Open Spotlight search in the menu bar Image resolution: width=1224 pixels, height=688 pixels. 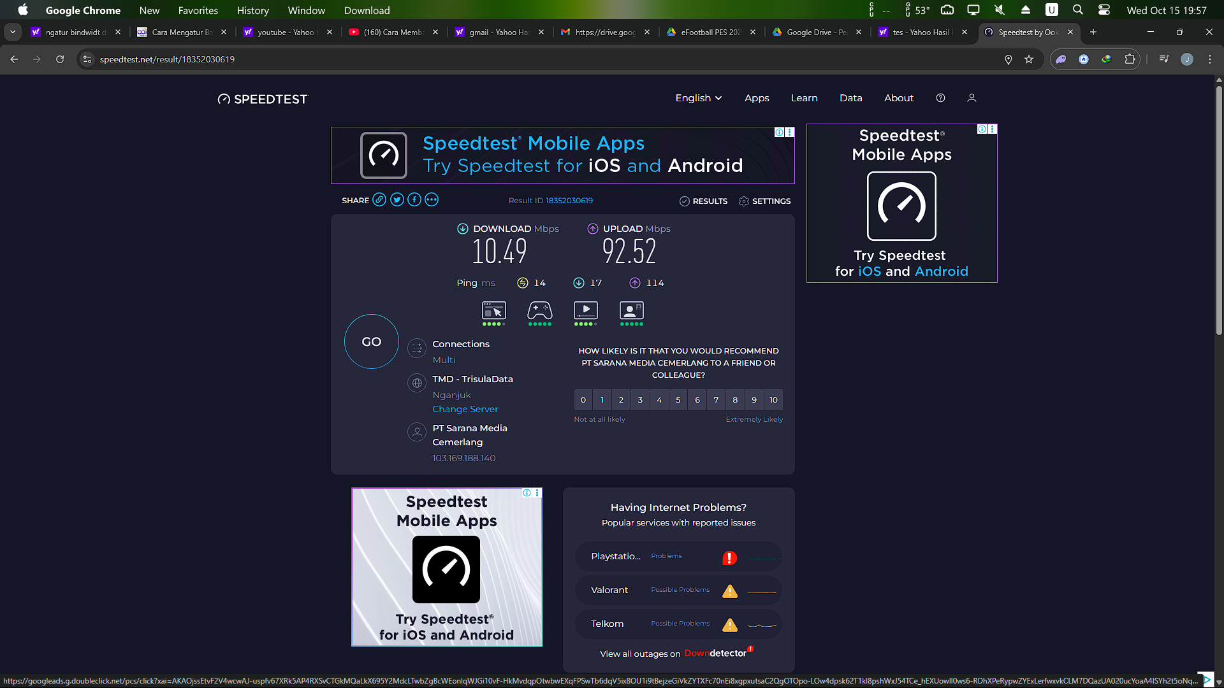pyautogui.click(x=1078, y=10)
